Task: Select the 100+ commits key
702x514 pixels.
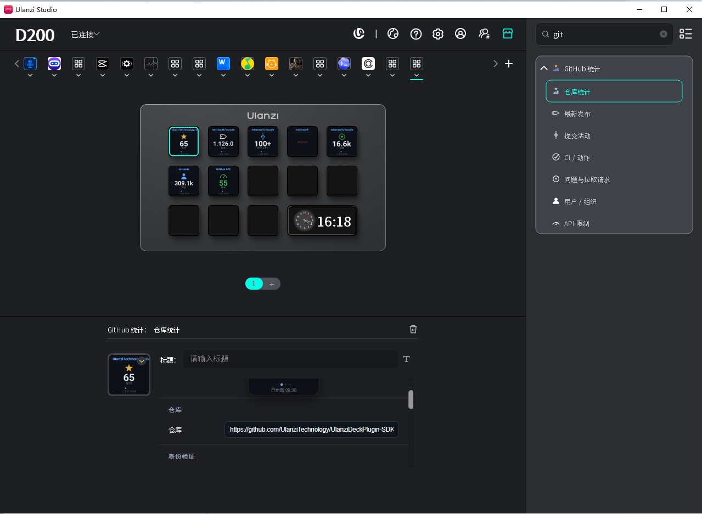Action: pyautogui.click(x=263, y=142)
